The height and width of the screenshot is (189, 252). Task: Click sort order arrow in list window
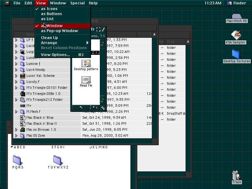coord(154,34)
